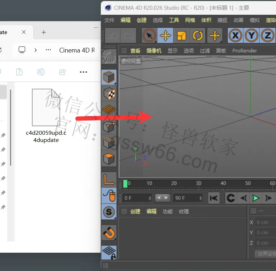Open the 创建 menu in the main menu bar

[142, 20]
